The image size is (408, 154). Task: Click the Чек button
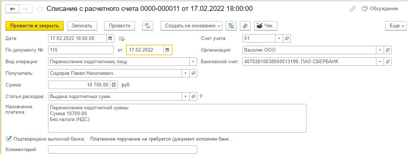(266, 26)
